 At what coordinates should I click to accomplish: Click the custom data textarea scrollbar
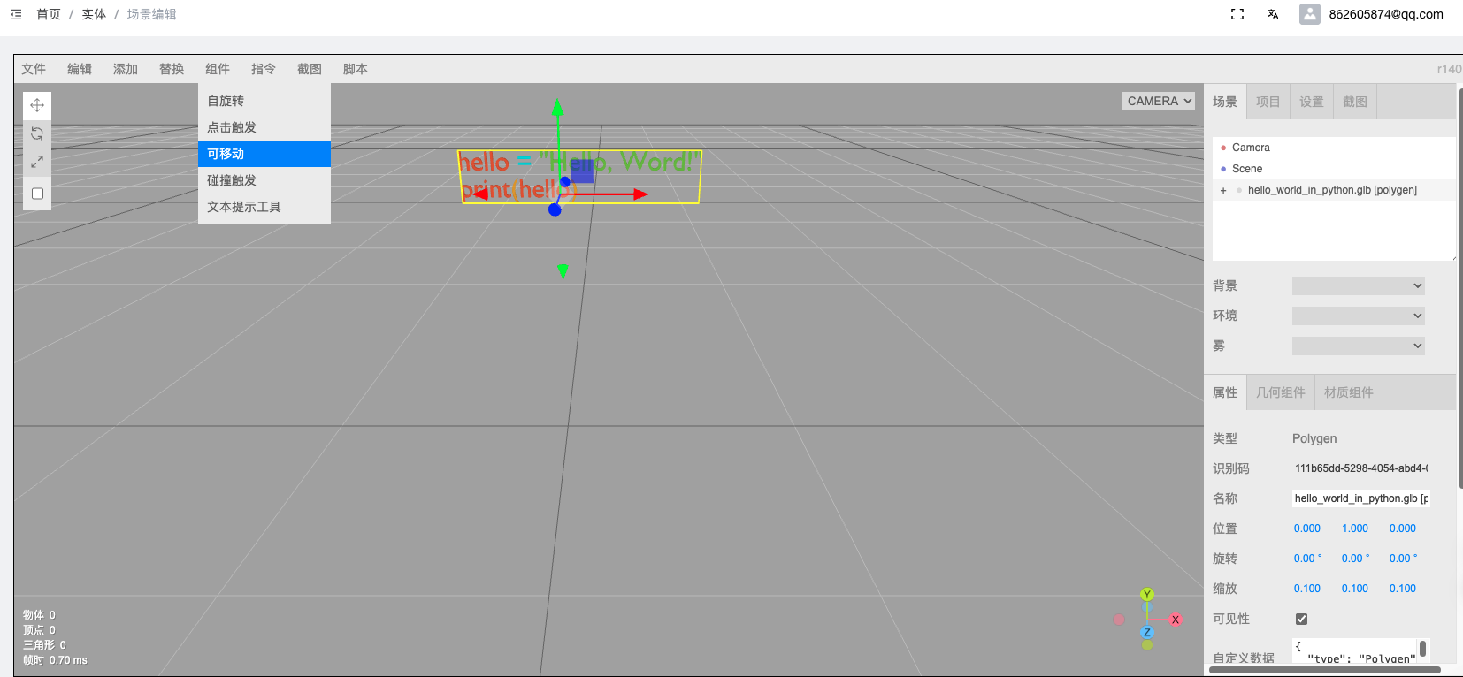coord(1422,649)
